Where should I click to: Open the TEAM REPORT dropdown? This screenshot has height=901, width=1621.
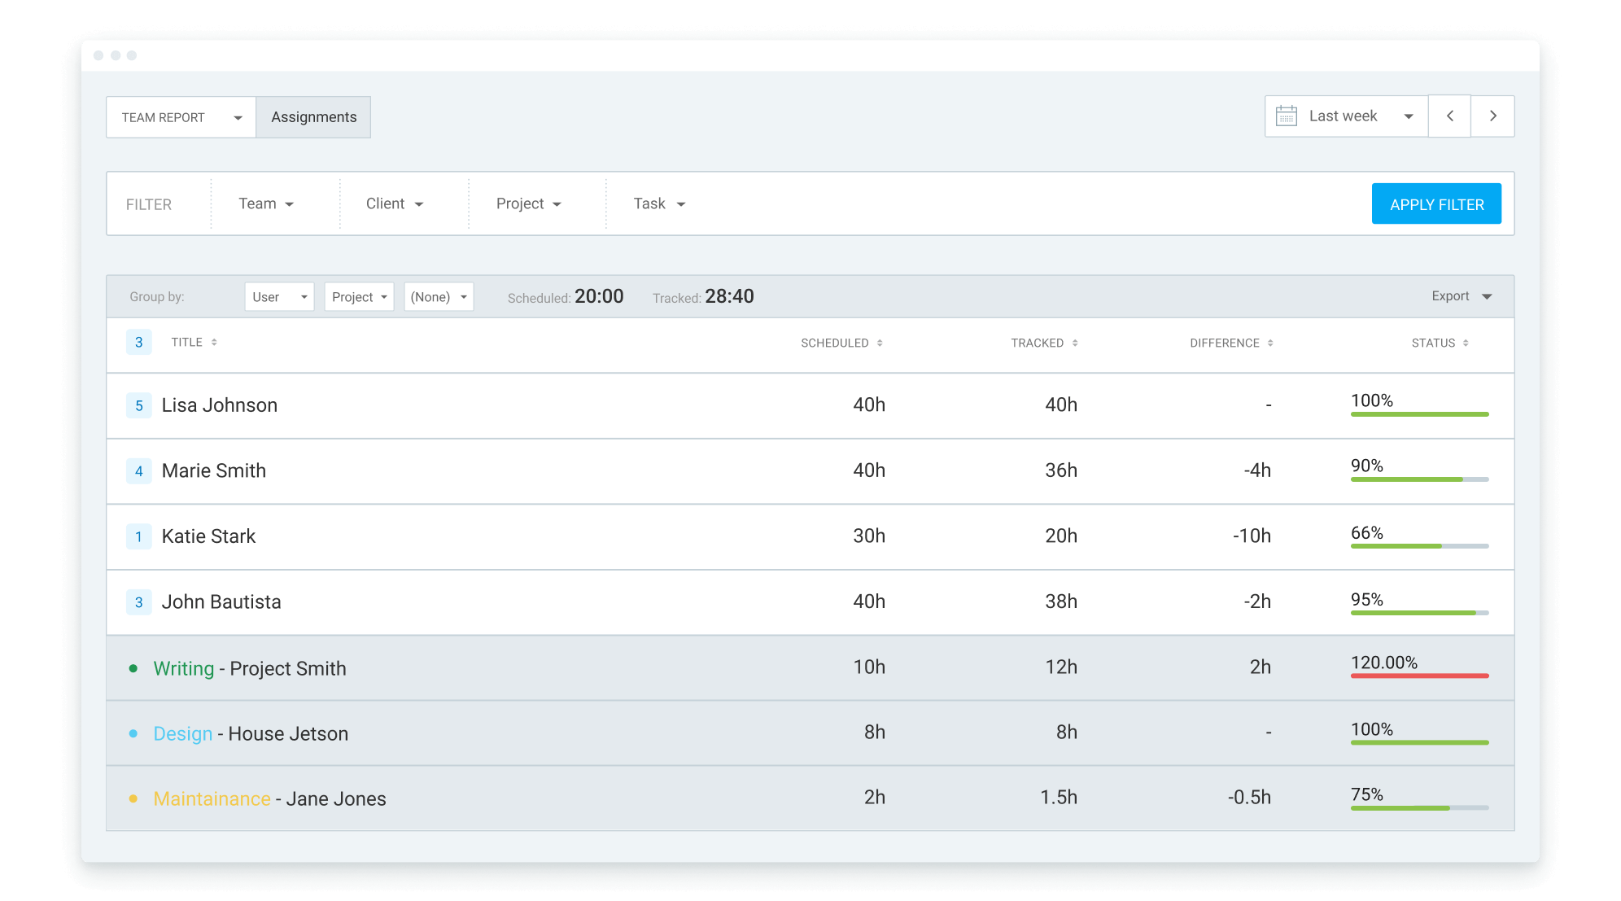(181, 117)
